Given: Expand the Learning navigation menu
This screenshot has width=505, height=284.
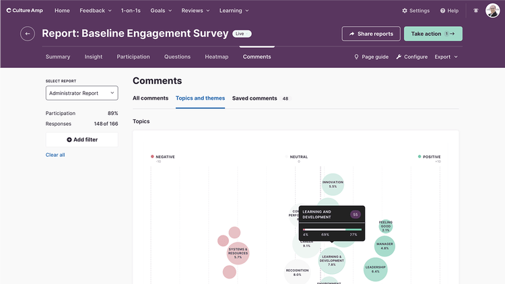Looking at the screenshot, I should tap(234, 11).
